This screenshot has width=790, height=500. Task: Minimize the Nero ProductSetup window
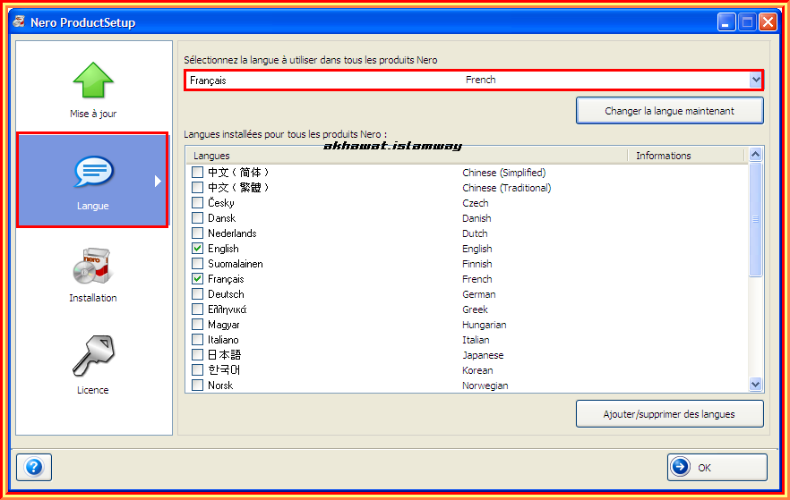click(726, 22)
